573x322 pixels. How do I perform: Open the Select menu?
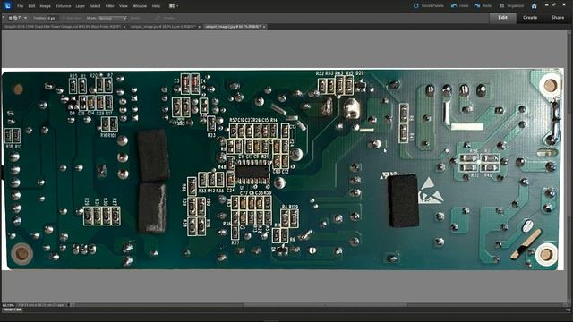tap(95, 6)
